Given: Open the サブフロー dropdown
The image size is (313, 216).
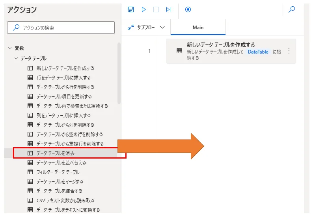Looking at the screenshot, I should pyautogui.click(x=146, y=28).
